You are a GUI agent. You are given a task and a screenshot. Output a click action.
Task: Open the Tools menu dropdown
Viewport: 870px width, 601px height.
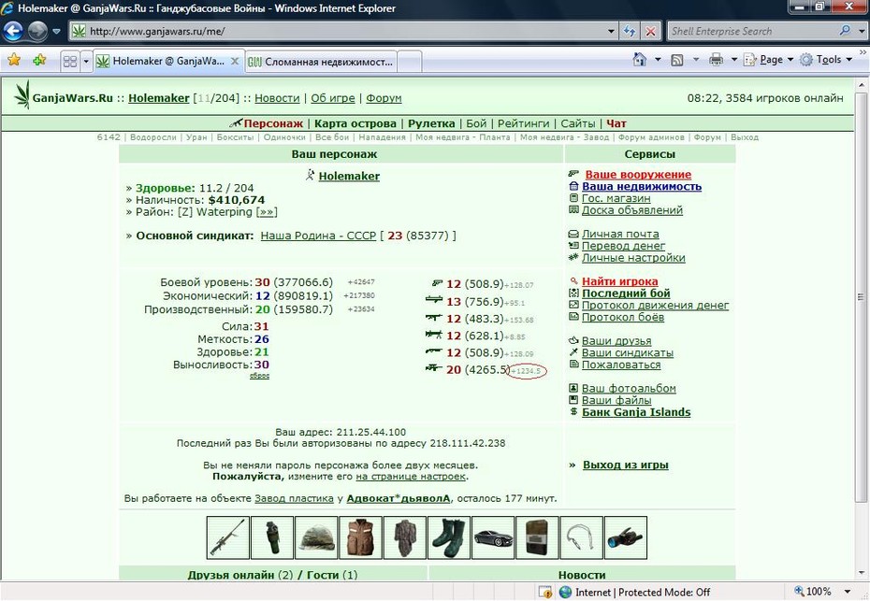click(826, 59)
